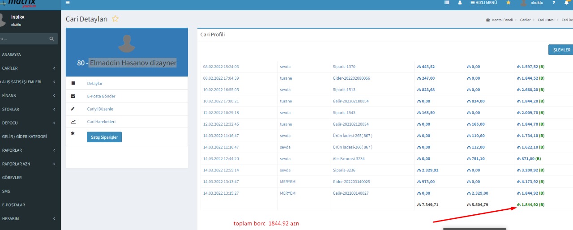Viewport: 573px width, 230px height.
Task: Open notifications bell icon
Action: tap(566, 3)
